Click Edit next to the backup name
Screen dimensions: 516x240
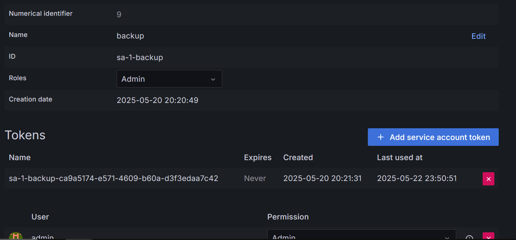pyautogui.click(x=478, y=36)
